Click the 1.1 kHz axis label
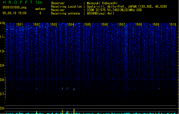The height and width of the screenshot is (114, 179). pos(3,37)
